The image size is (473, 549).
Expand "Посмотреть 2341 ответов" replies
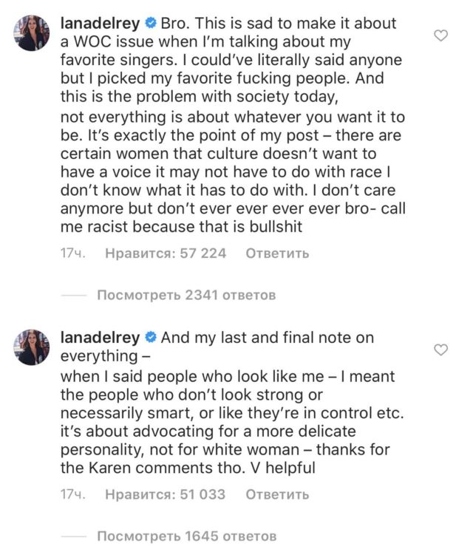point(186,296)
